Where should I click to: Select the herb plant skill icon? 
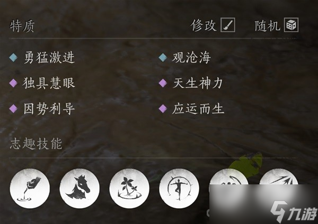click(129, 189)
